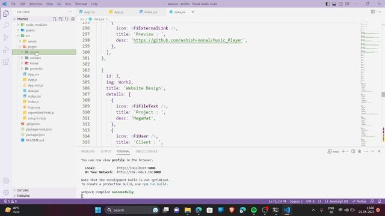Maximize the terminal panel size
This screenshot has width=385, height=216.
coord(373,151)
